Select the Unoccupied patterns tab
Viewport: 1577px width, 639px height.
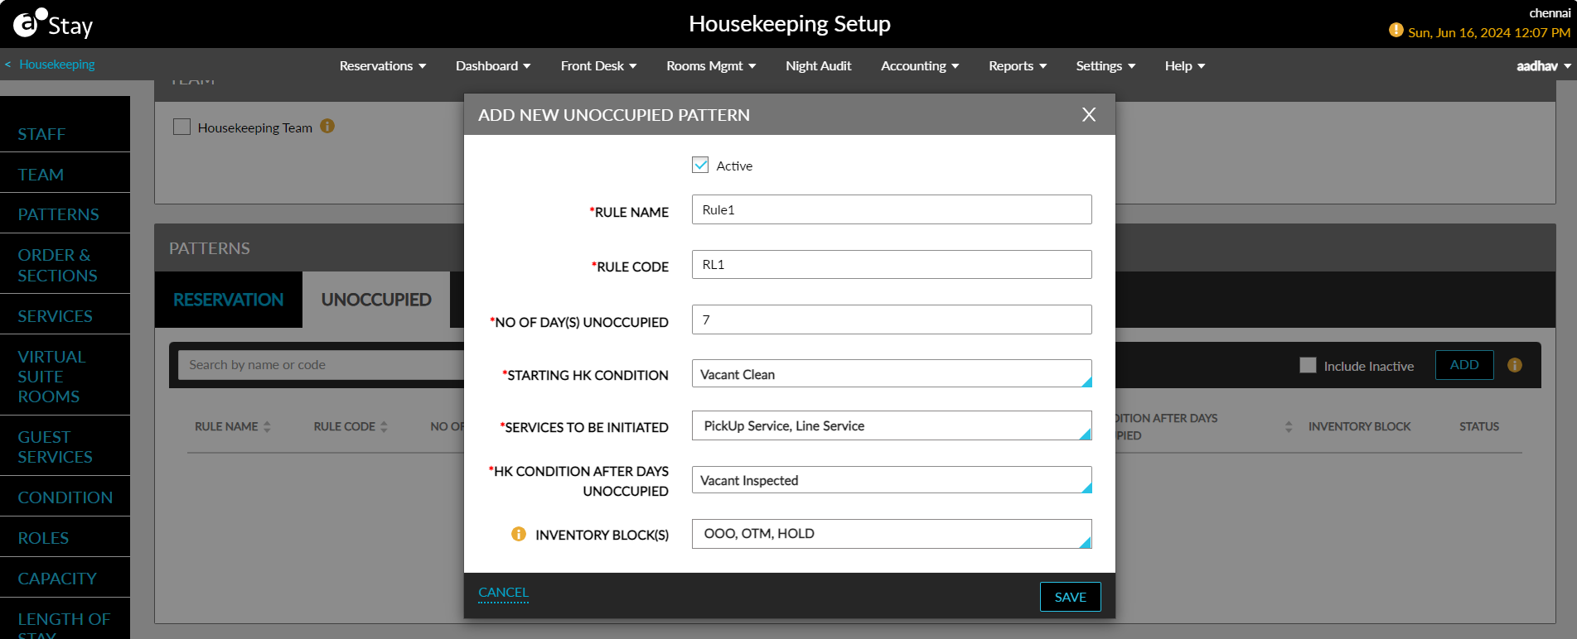tap(376, 300)
